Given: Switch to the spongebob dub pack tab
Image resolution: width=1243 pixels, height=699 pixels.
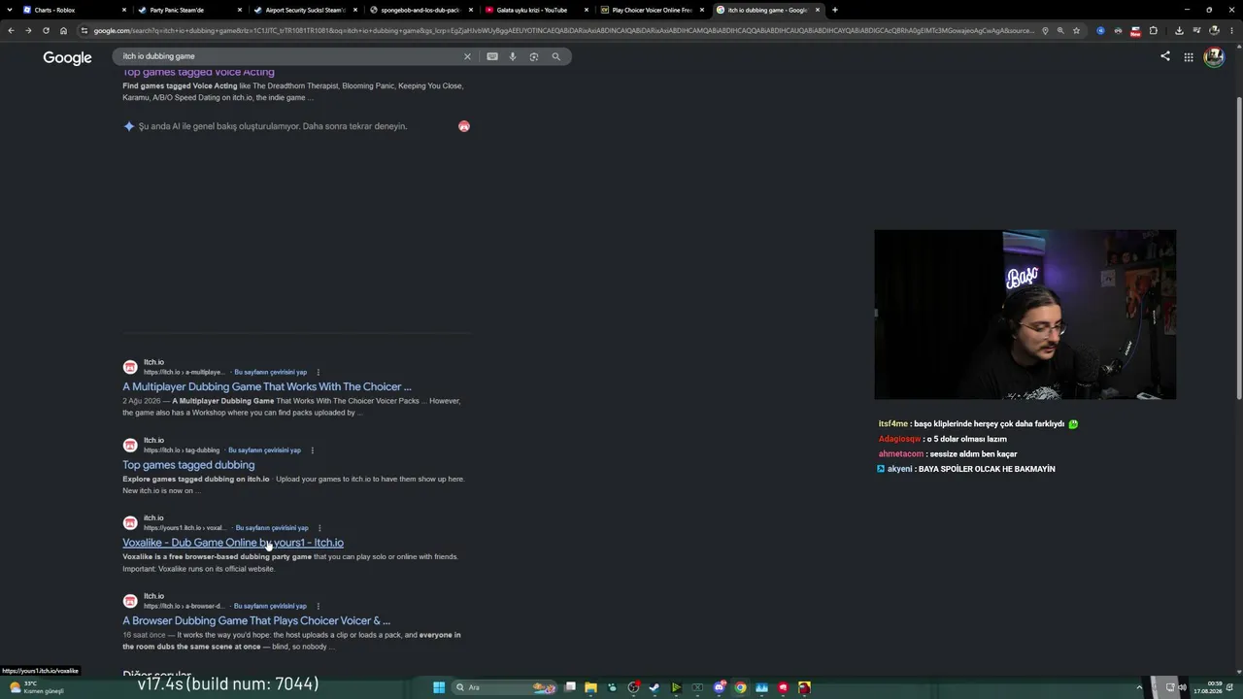Looking at the screenshot, I should click(x=420, y=10).
